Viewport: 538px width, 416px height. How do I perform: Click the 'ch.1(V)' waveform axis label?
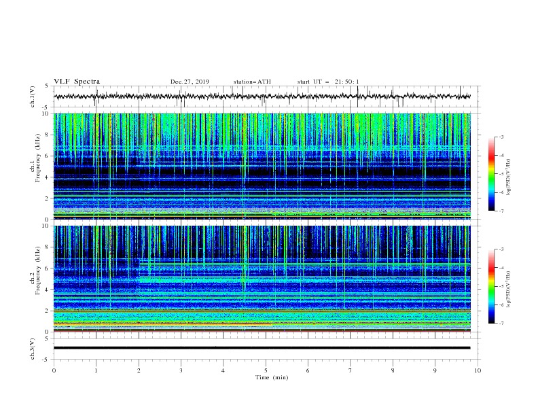pos(33,97)
